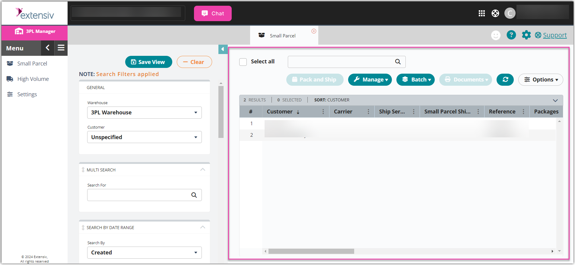Open the Reference column options menu
This screenshot has height=265, width=575.
coord(523,112)
